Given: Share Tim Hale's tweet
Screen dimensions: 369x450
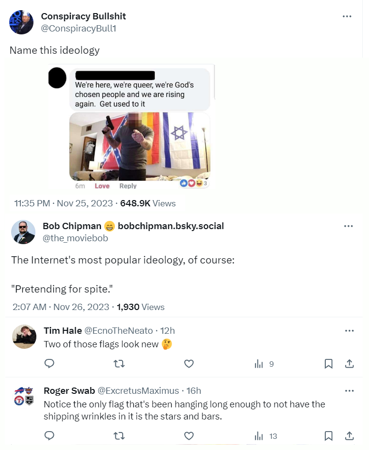Looking at the screenshot, I should click(348, 364).
